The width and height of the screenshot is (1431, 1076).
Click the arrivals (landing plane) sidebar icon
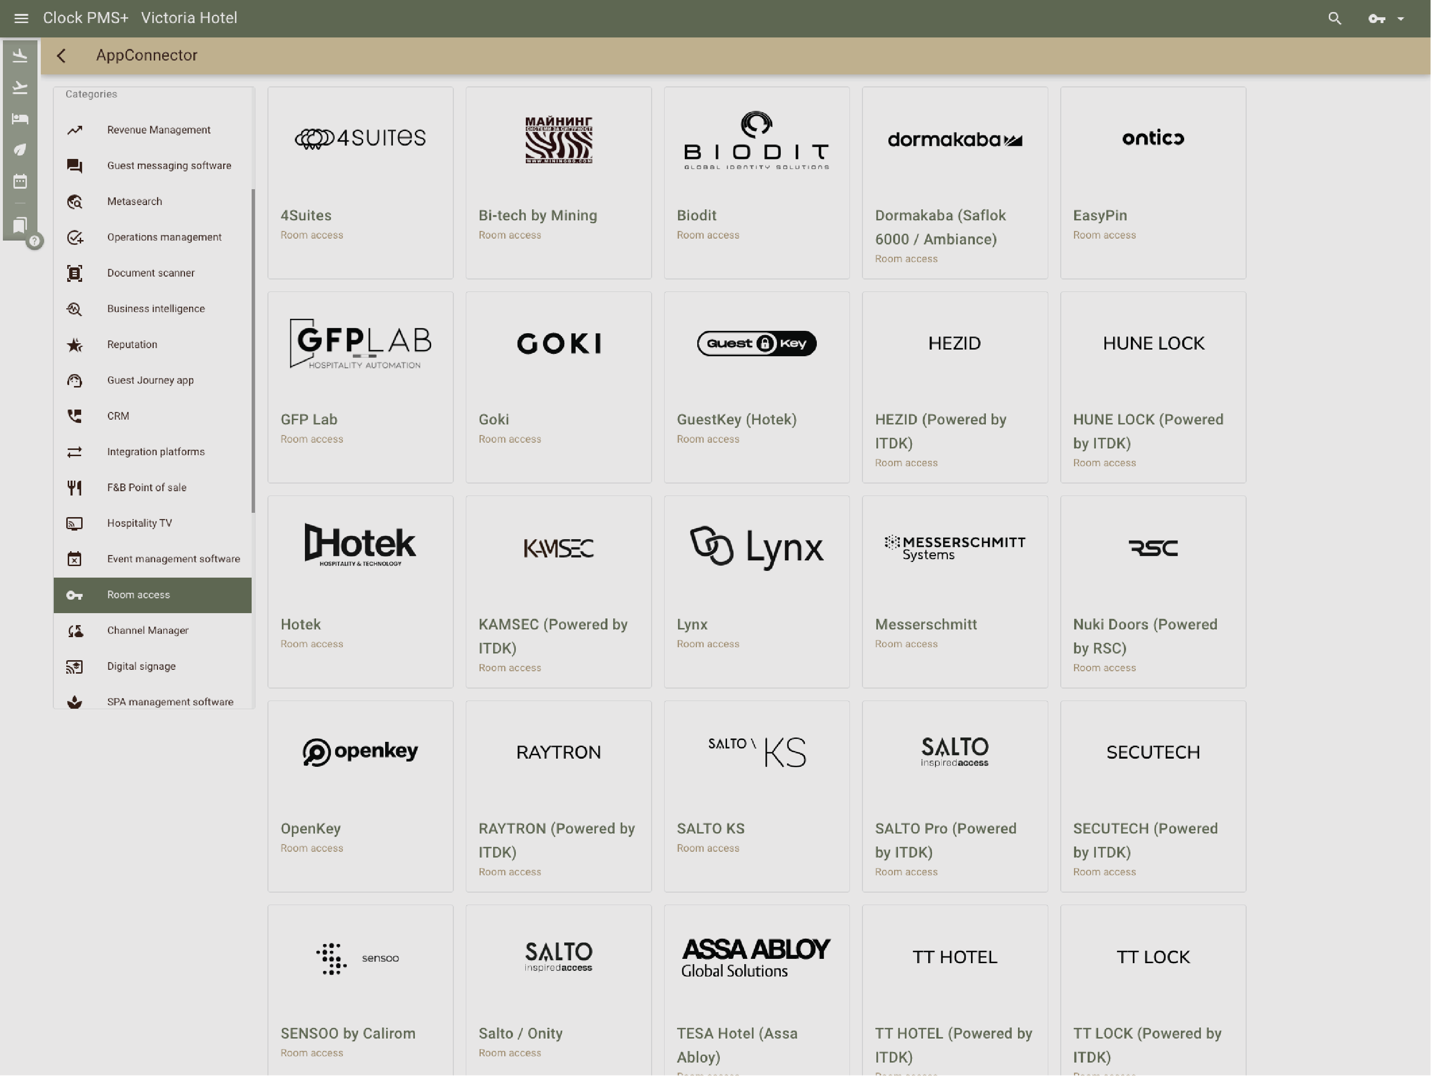[x=20, y=56]
